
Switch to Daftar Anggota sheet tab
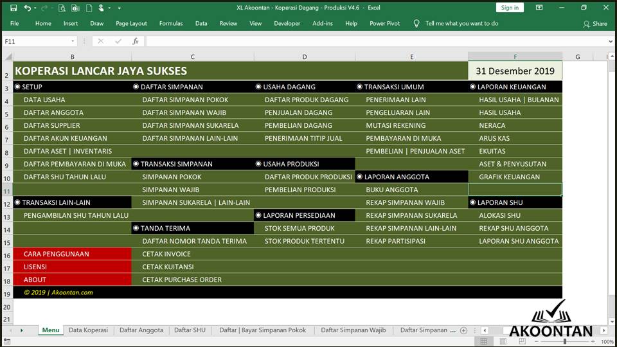tap(141, 330)
